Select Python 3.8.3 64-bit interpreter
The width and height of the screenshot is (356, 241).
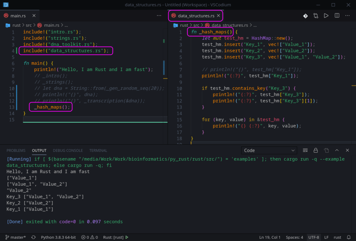coord(58,237)
